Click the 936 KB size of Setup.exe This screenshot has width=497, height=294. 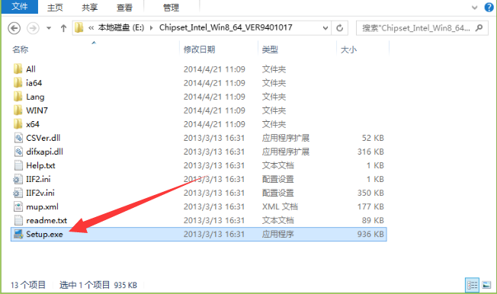pyautogui.click(x=370, y=234)
